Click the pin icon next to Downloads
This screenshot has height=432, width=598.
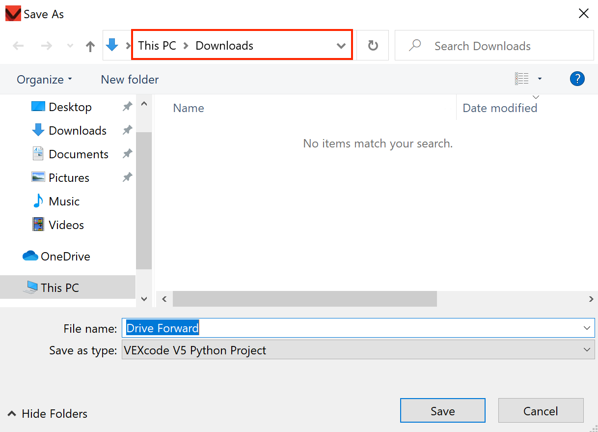click(x=127, y=130)
